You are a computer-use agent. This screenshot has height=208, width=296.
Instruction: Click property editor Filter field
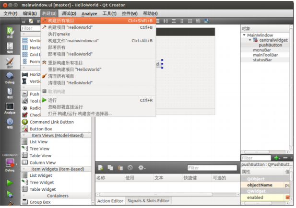tap(256, 158)
